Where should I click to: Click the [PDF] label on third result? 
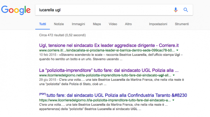(43, 94)
